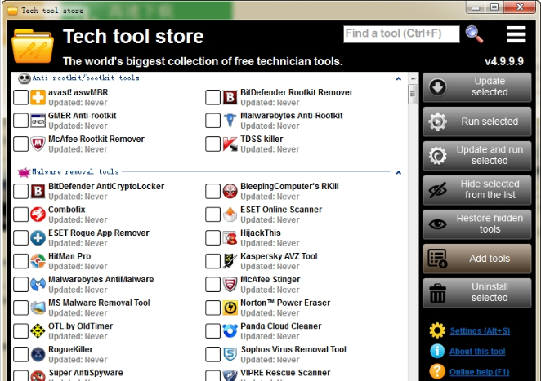Click the Kaspersky AVZ Tool icon
Viewport: 541px width, 381px height.
click(x=231, y=261)
